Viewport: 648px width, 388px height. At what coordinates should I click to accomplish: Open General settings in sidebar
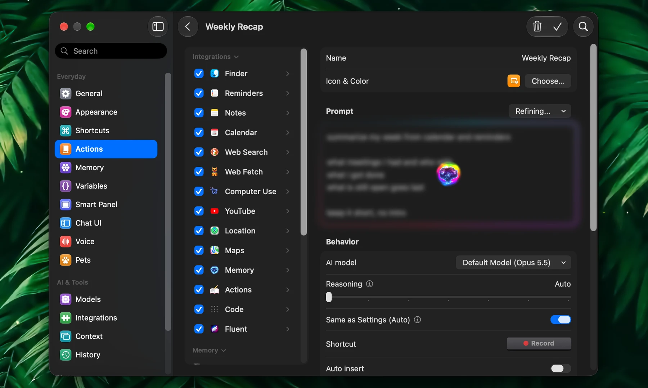pyautogui.click(x=106, y=94)
